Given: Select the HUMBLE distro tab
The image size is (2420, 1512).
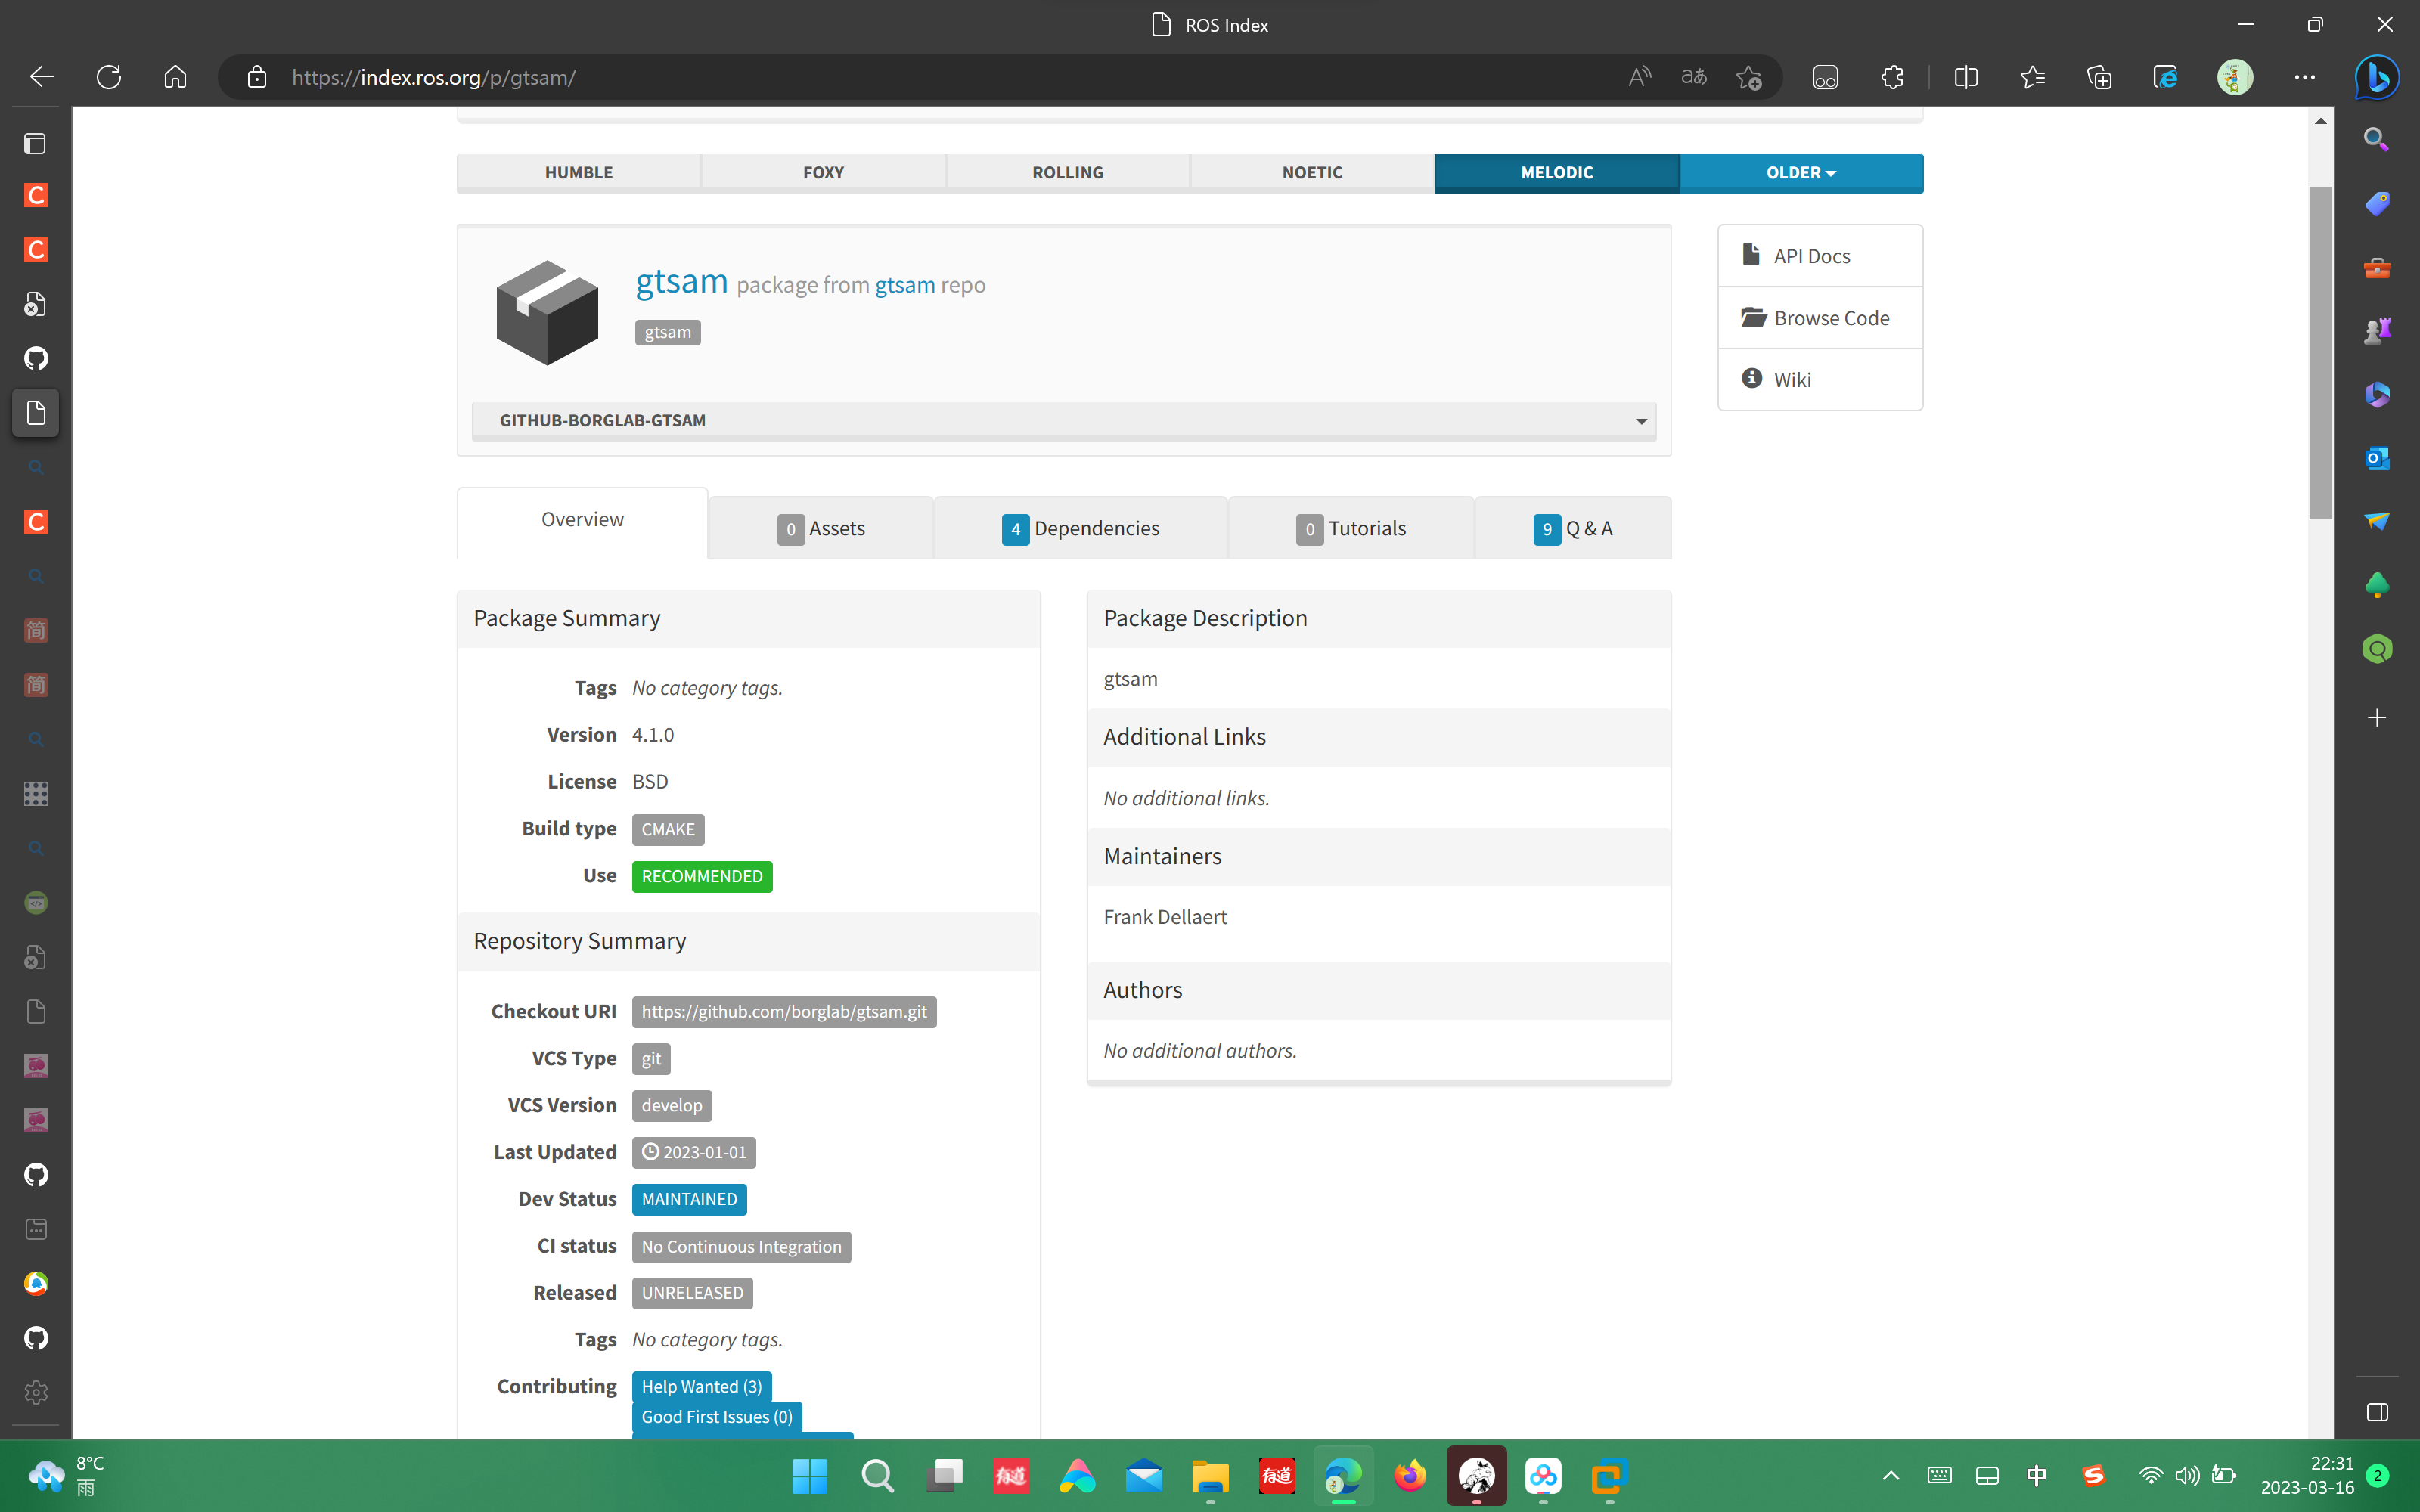Looking at the screenshot, I should pos(578,172).
